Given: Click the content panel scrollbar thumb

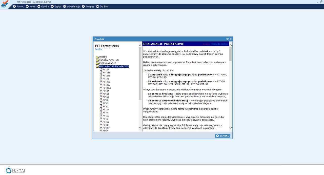Looking at the screenshot, I should click(x=231, y=54).
